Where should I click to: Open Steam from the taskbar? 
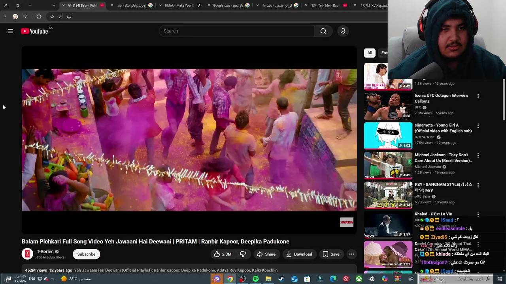tap(281, 279)
